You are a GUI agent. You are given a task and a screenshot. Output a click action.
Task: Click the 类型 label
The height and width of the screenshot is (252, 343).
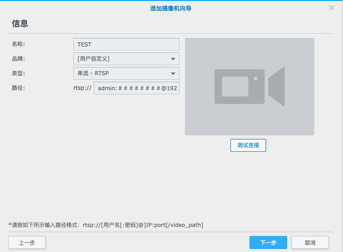point(18,73)
